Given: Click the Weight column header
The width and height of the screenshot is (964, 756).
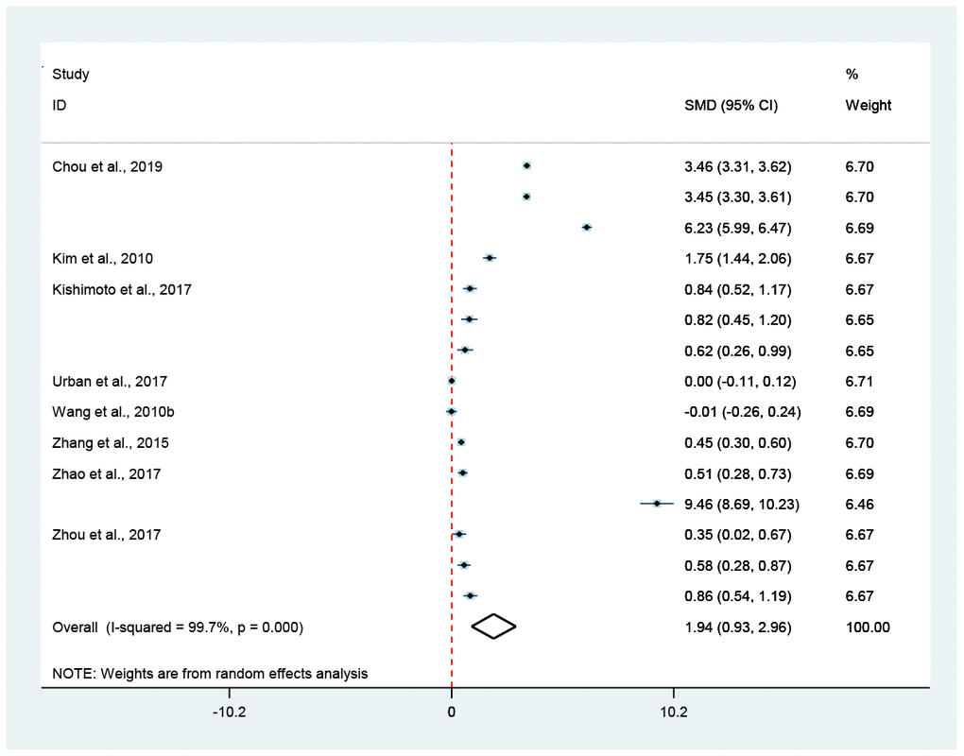Looking at the screenshot, I should click(868, 106).
